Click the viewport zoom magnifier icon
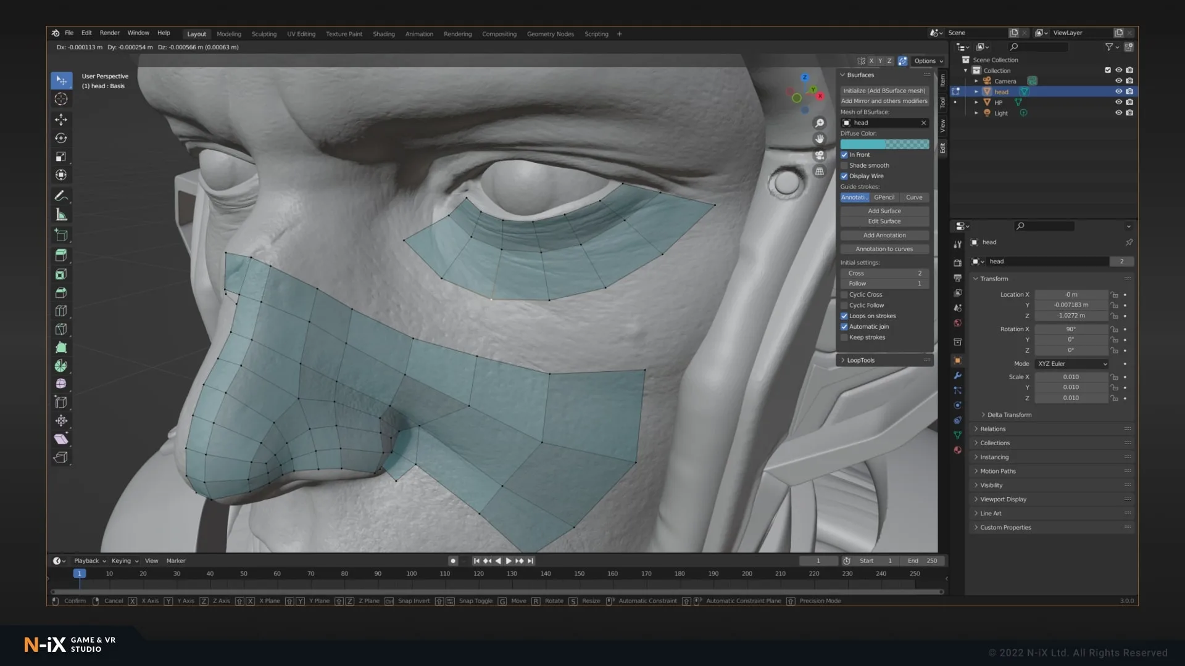Viewport: 1185px width, 666px height. pos(820,123)
